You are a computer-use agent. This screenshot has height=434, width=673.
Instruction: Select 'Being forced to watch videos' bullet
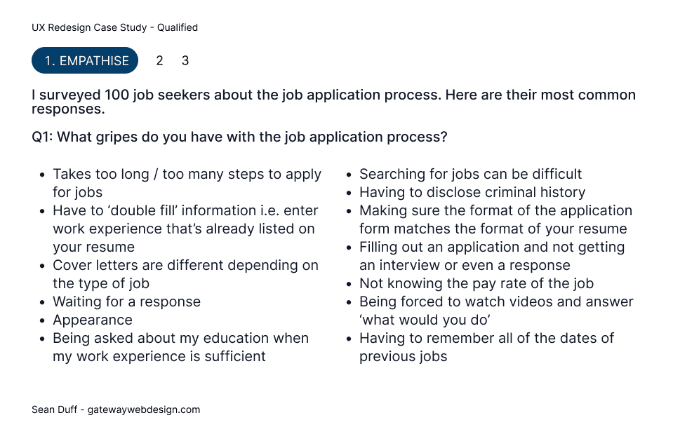[496, 311]
